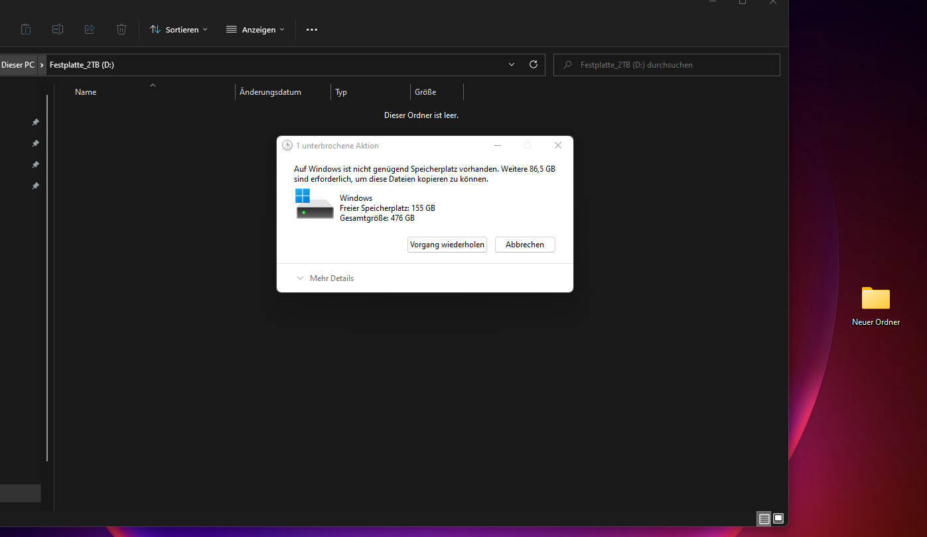
Task: Open the Anzeigen view options dropdown
Action: pyautogui.click(x=255, y=29)
